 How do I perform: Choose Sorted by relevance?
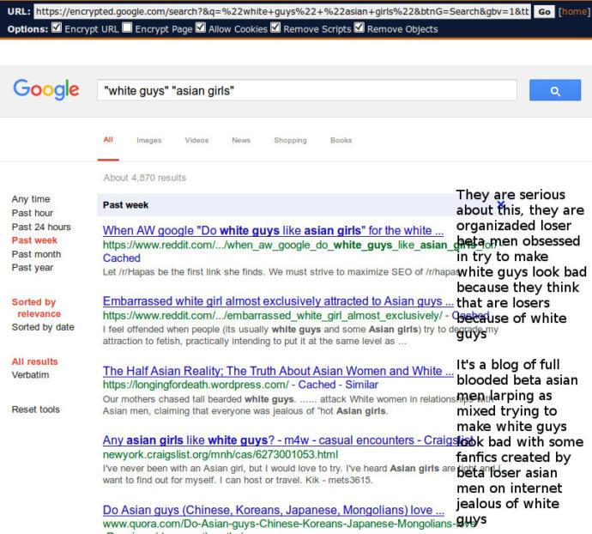click(x=36, y=307)
